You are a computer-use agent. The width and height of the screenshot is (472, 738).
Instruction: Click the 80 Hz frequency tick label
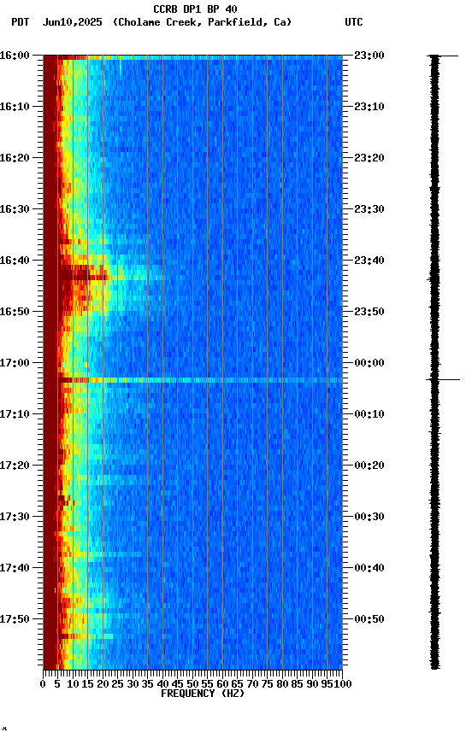pos(282,685)
